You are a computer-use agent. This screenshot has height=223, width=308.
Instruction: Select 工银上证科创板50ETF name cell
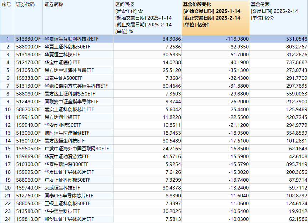coord(78,203)
